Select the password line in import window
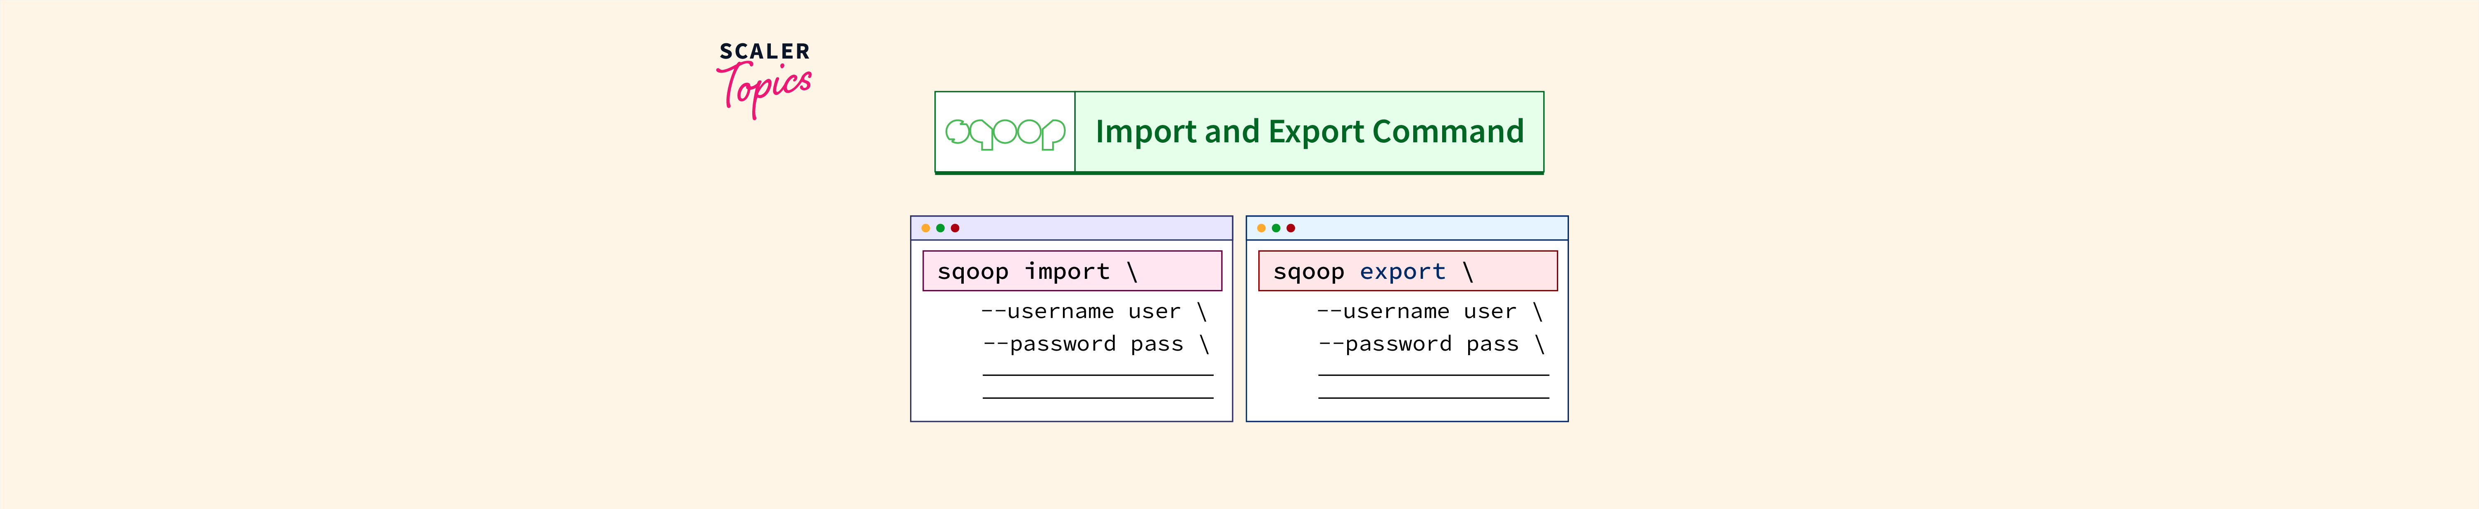Viewport: 2479px width, 509px height. pyautogui.click(x=1095, y=345)
